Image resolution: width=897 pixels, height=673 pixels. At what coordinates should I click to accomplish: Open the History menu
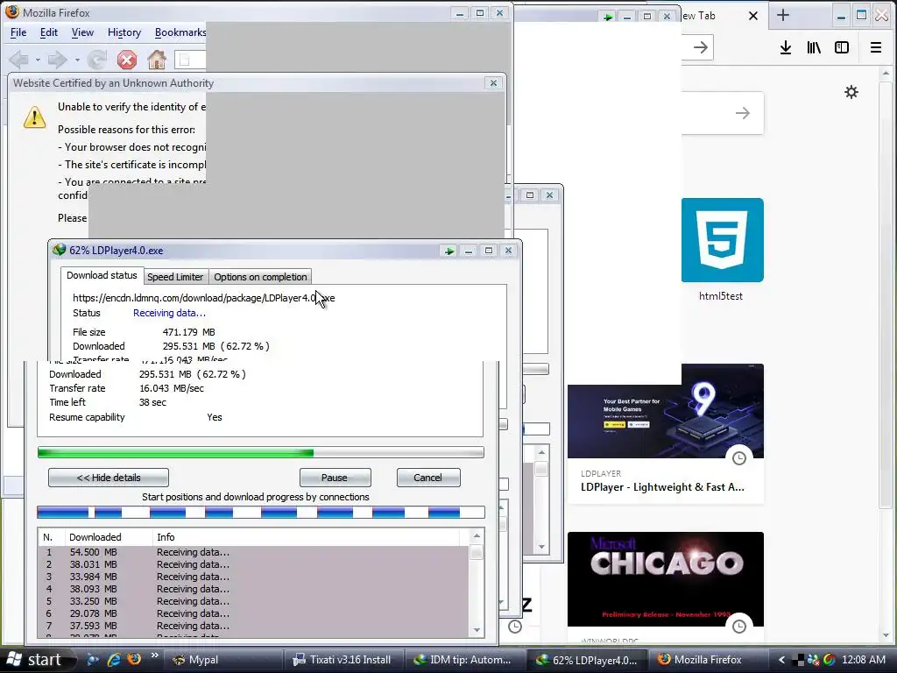click(124, 32)
